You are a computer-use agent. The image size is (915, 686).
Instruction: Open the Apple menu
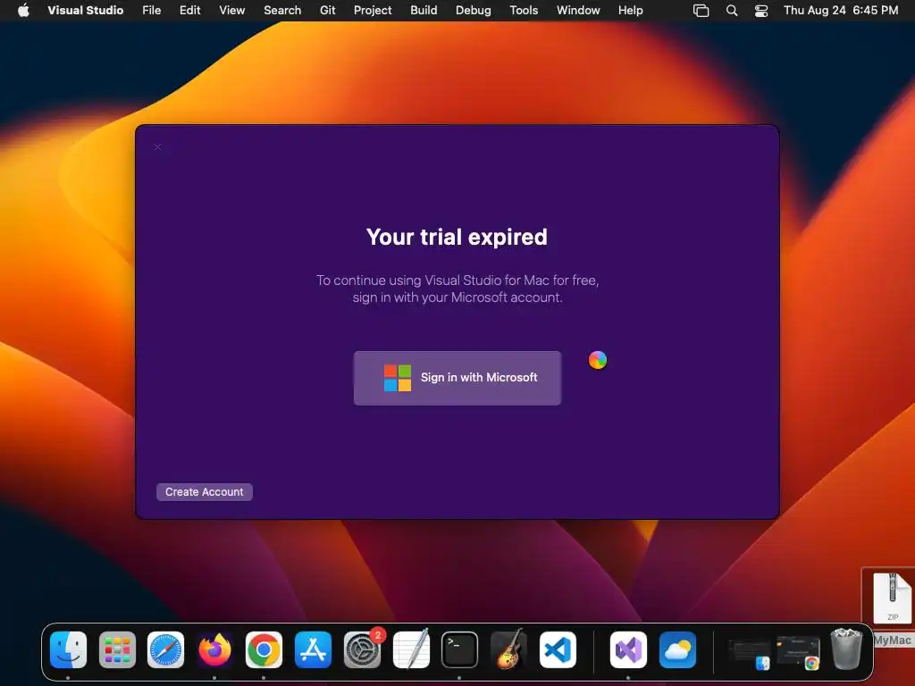23,10
